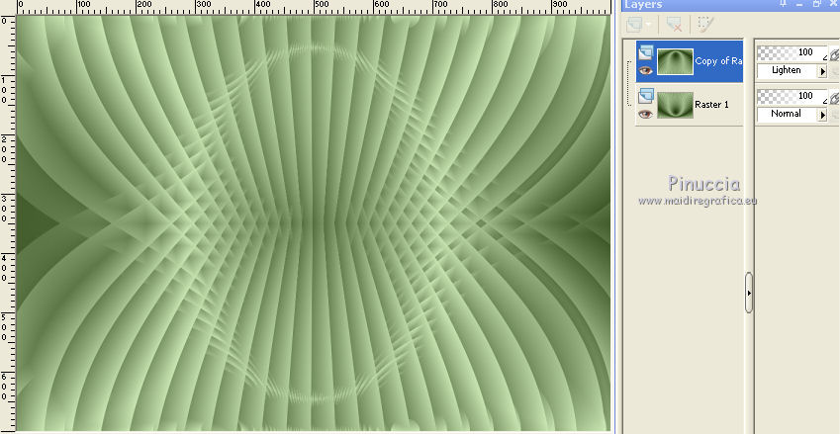
Task: Open Normal blend mode dropdown arrow
Action: [x=823, y=114]
